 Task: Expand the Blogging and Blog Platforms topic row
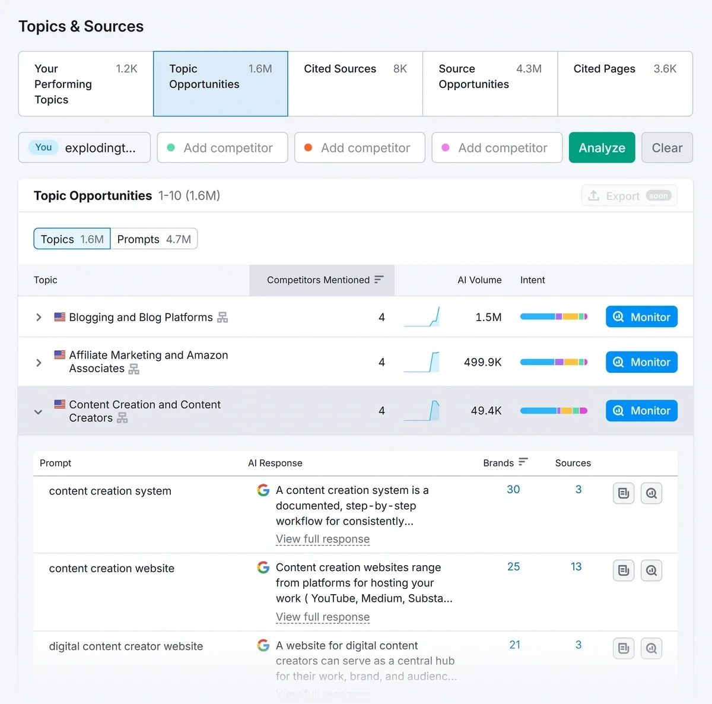pos(38,317)
